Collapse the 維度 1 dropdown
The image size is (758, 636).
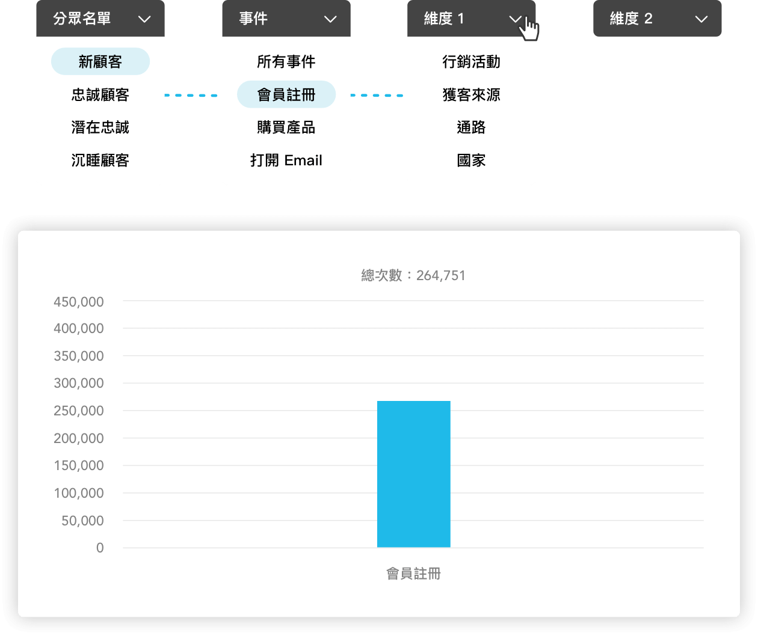(x=471, y=19)
